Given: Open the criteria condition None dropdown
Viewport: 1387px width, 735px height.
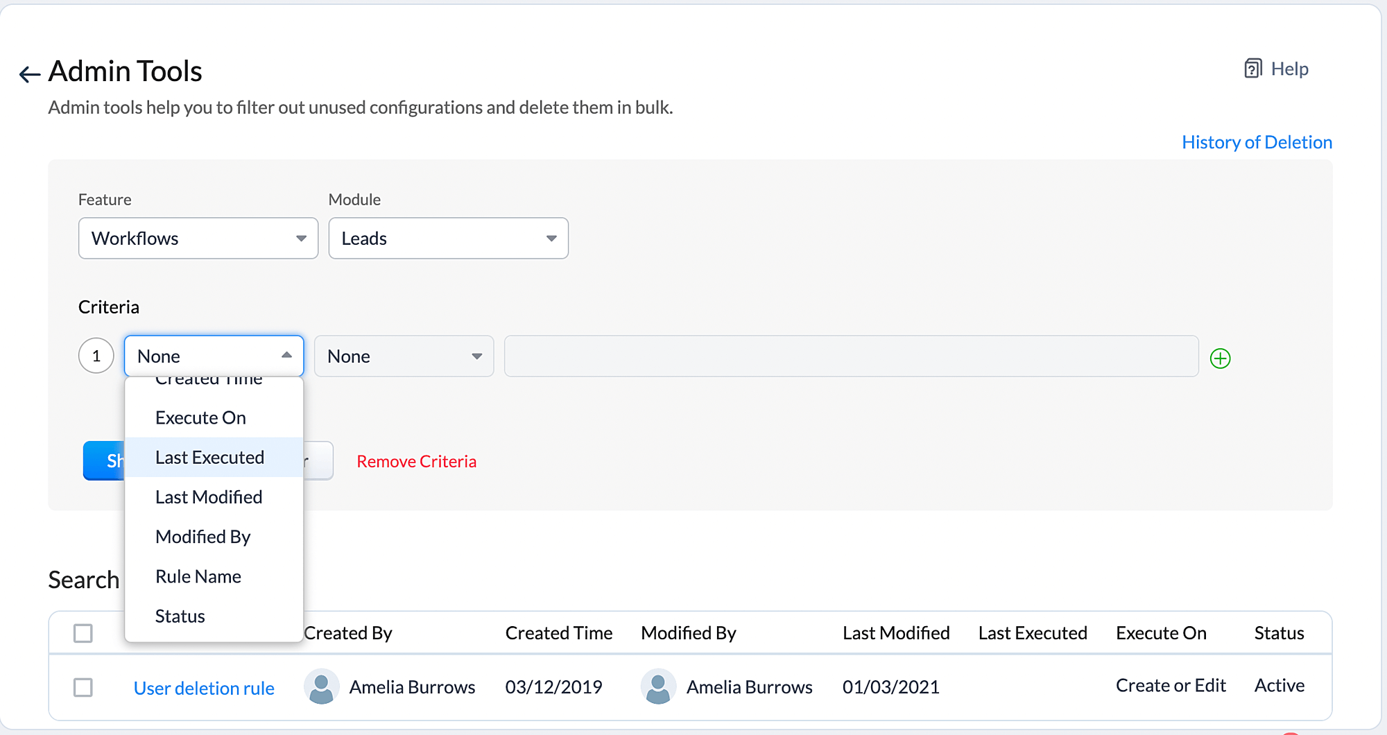Looking at the screenshot, I should pyautogui.click(x=404, y=356).
